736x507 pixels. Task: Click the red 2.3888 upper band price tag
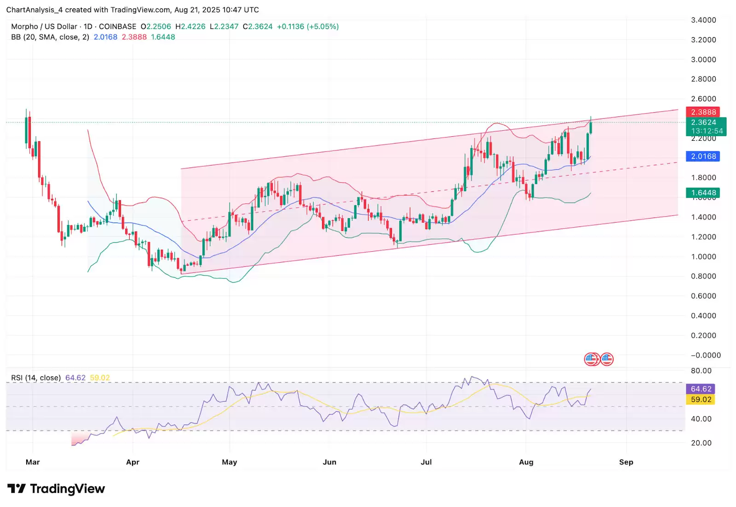pos(703,112)
